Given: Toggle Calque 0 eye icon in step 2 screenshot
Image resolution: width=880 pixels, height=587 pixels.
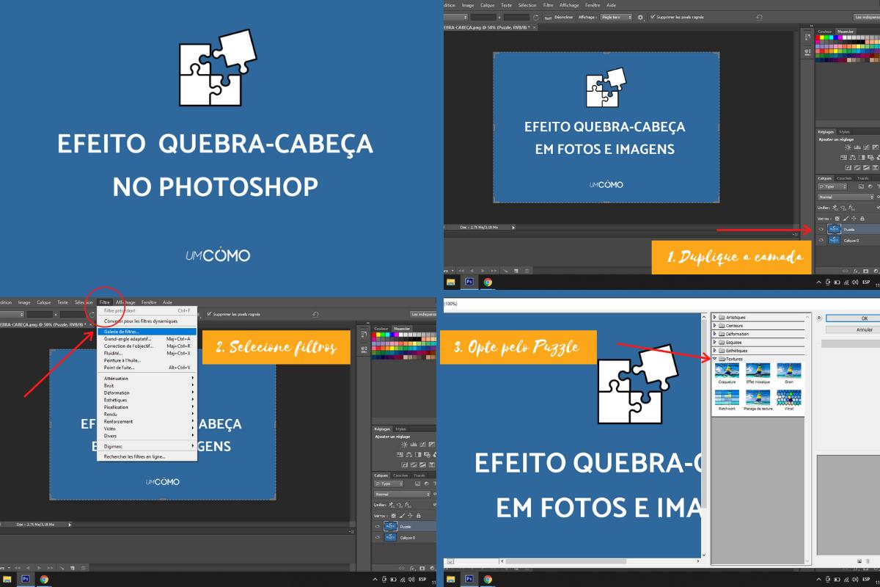Looking at the screenshot, I should tap(378, 538).
